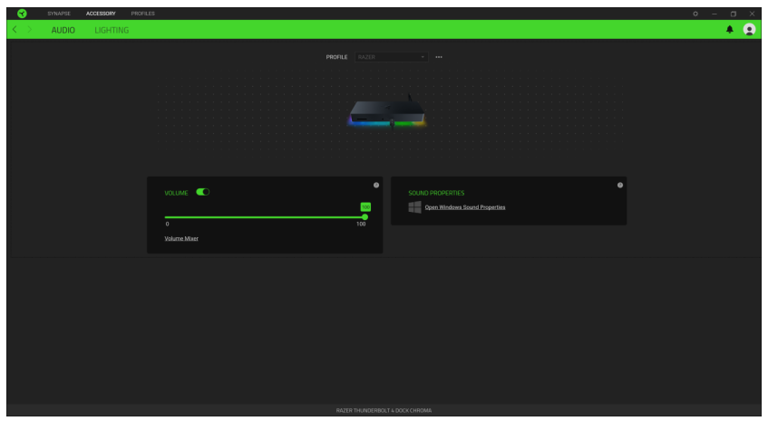Open the Volume Mixer link
This screenshot has height=421, width=768.
(181, 239)
